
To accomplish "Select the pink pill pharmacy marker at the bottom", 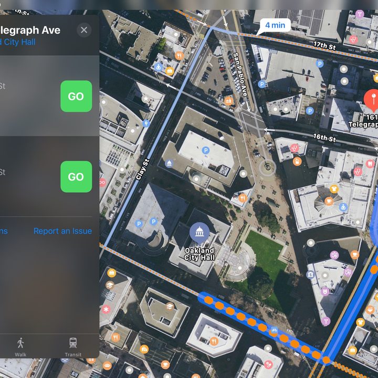I will point(268,364).
